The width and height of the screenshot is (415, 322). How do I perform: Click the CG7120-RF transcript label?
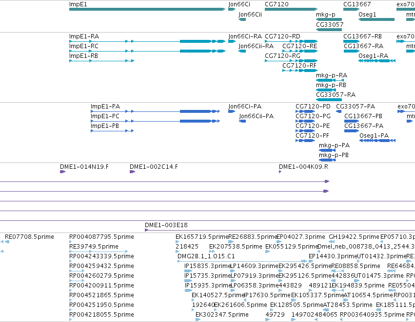(299, 66)
